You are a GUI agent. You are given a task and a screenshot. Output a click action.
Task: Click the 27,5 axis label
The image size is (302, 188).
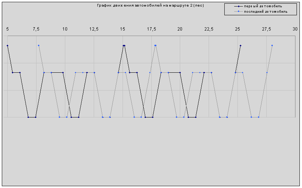click(x=266, y=29)
